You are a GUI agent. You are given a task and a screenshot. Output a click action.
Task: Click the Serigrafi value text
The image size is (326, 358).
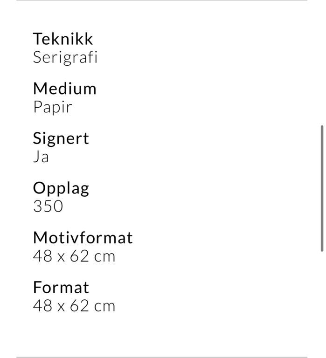click(x=65, y=57)
